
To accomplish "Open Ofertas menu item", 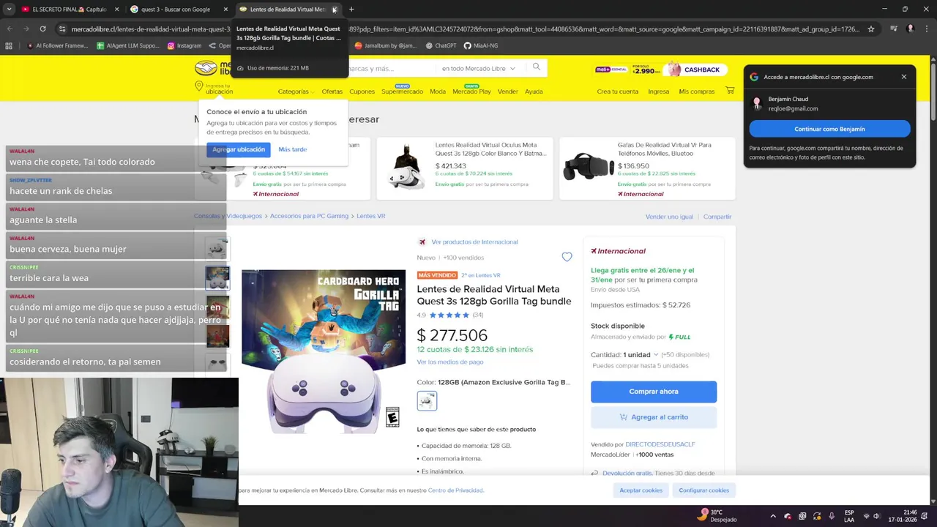I will pos(332,91).
